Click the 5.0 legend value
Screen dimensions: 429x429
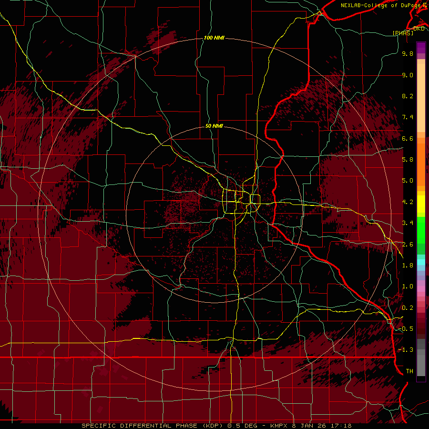coord(408,181)
